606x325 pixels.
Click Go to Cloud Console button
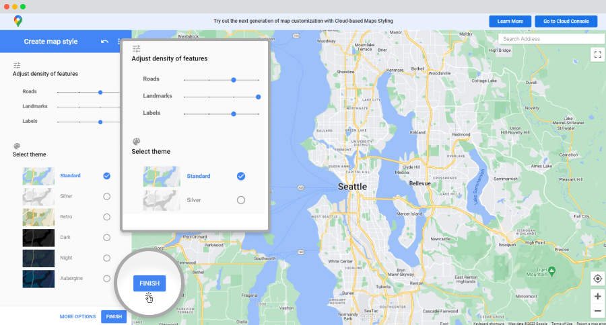566,21
